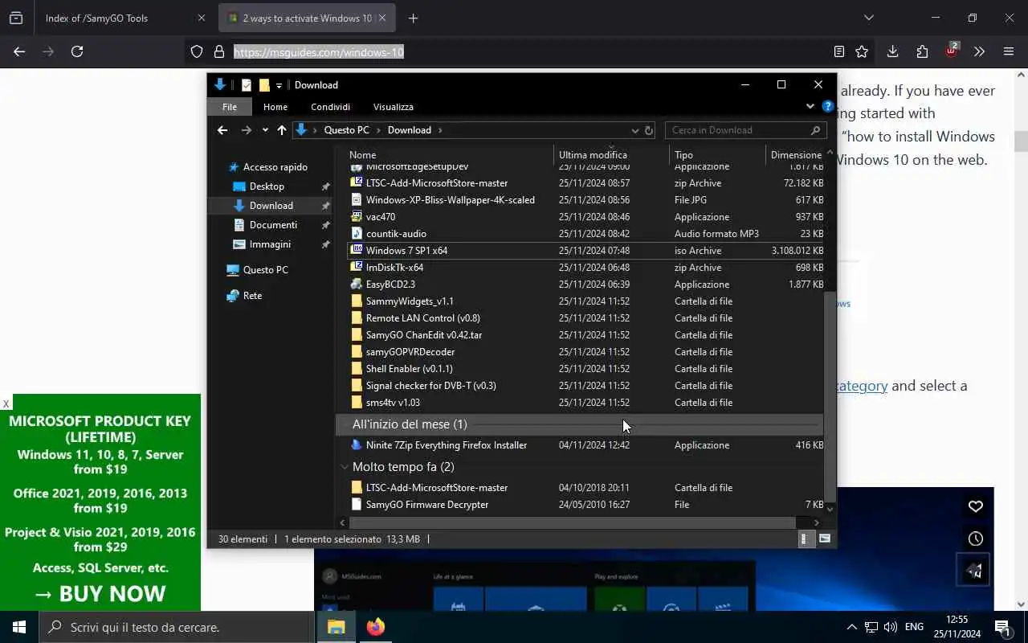Sort files by the Tipo column
1028x643 pixels.
tap(718, 155)
